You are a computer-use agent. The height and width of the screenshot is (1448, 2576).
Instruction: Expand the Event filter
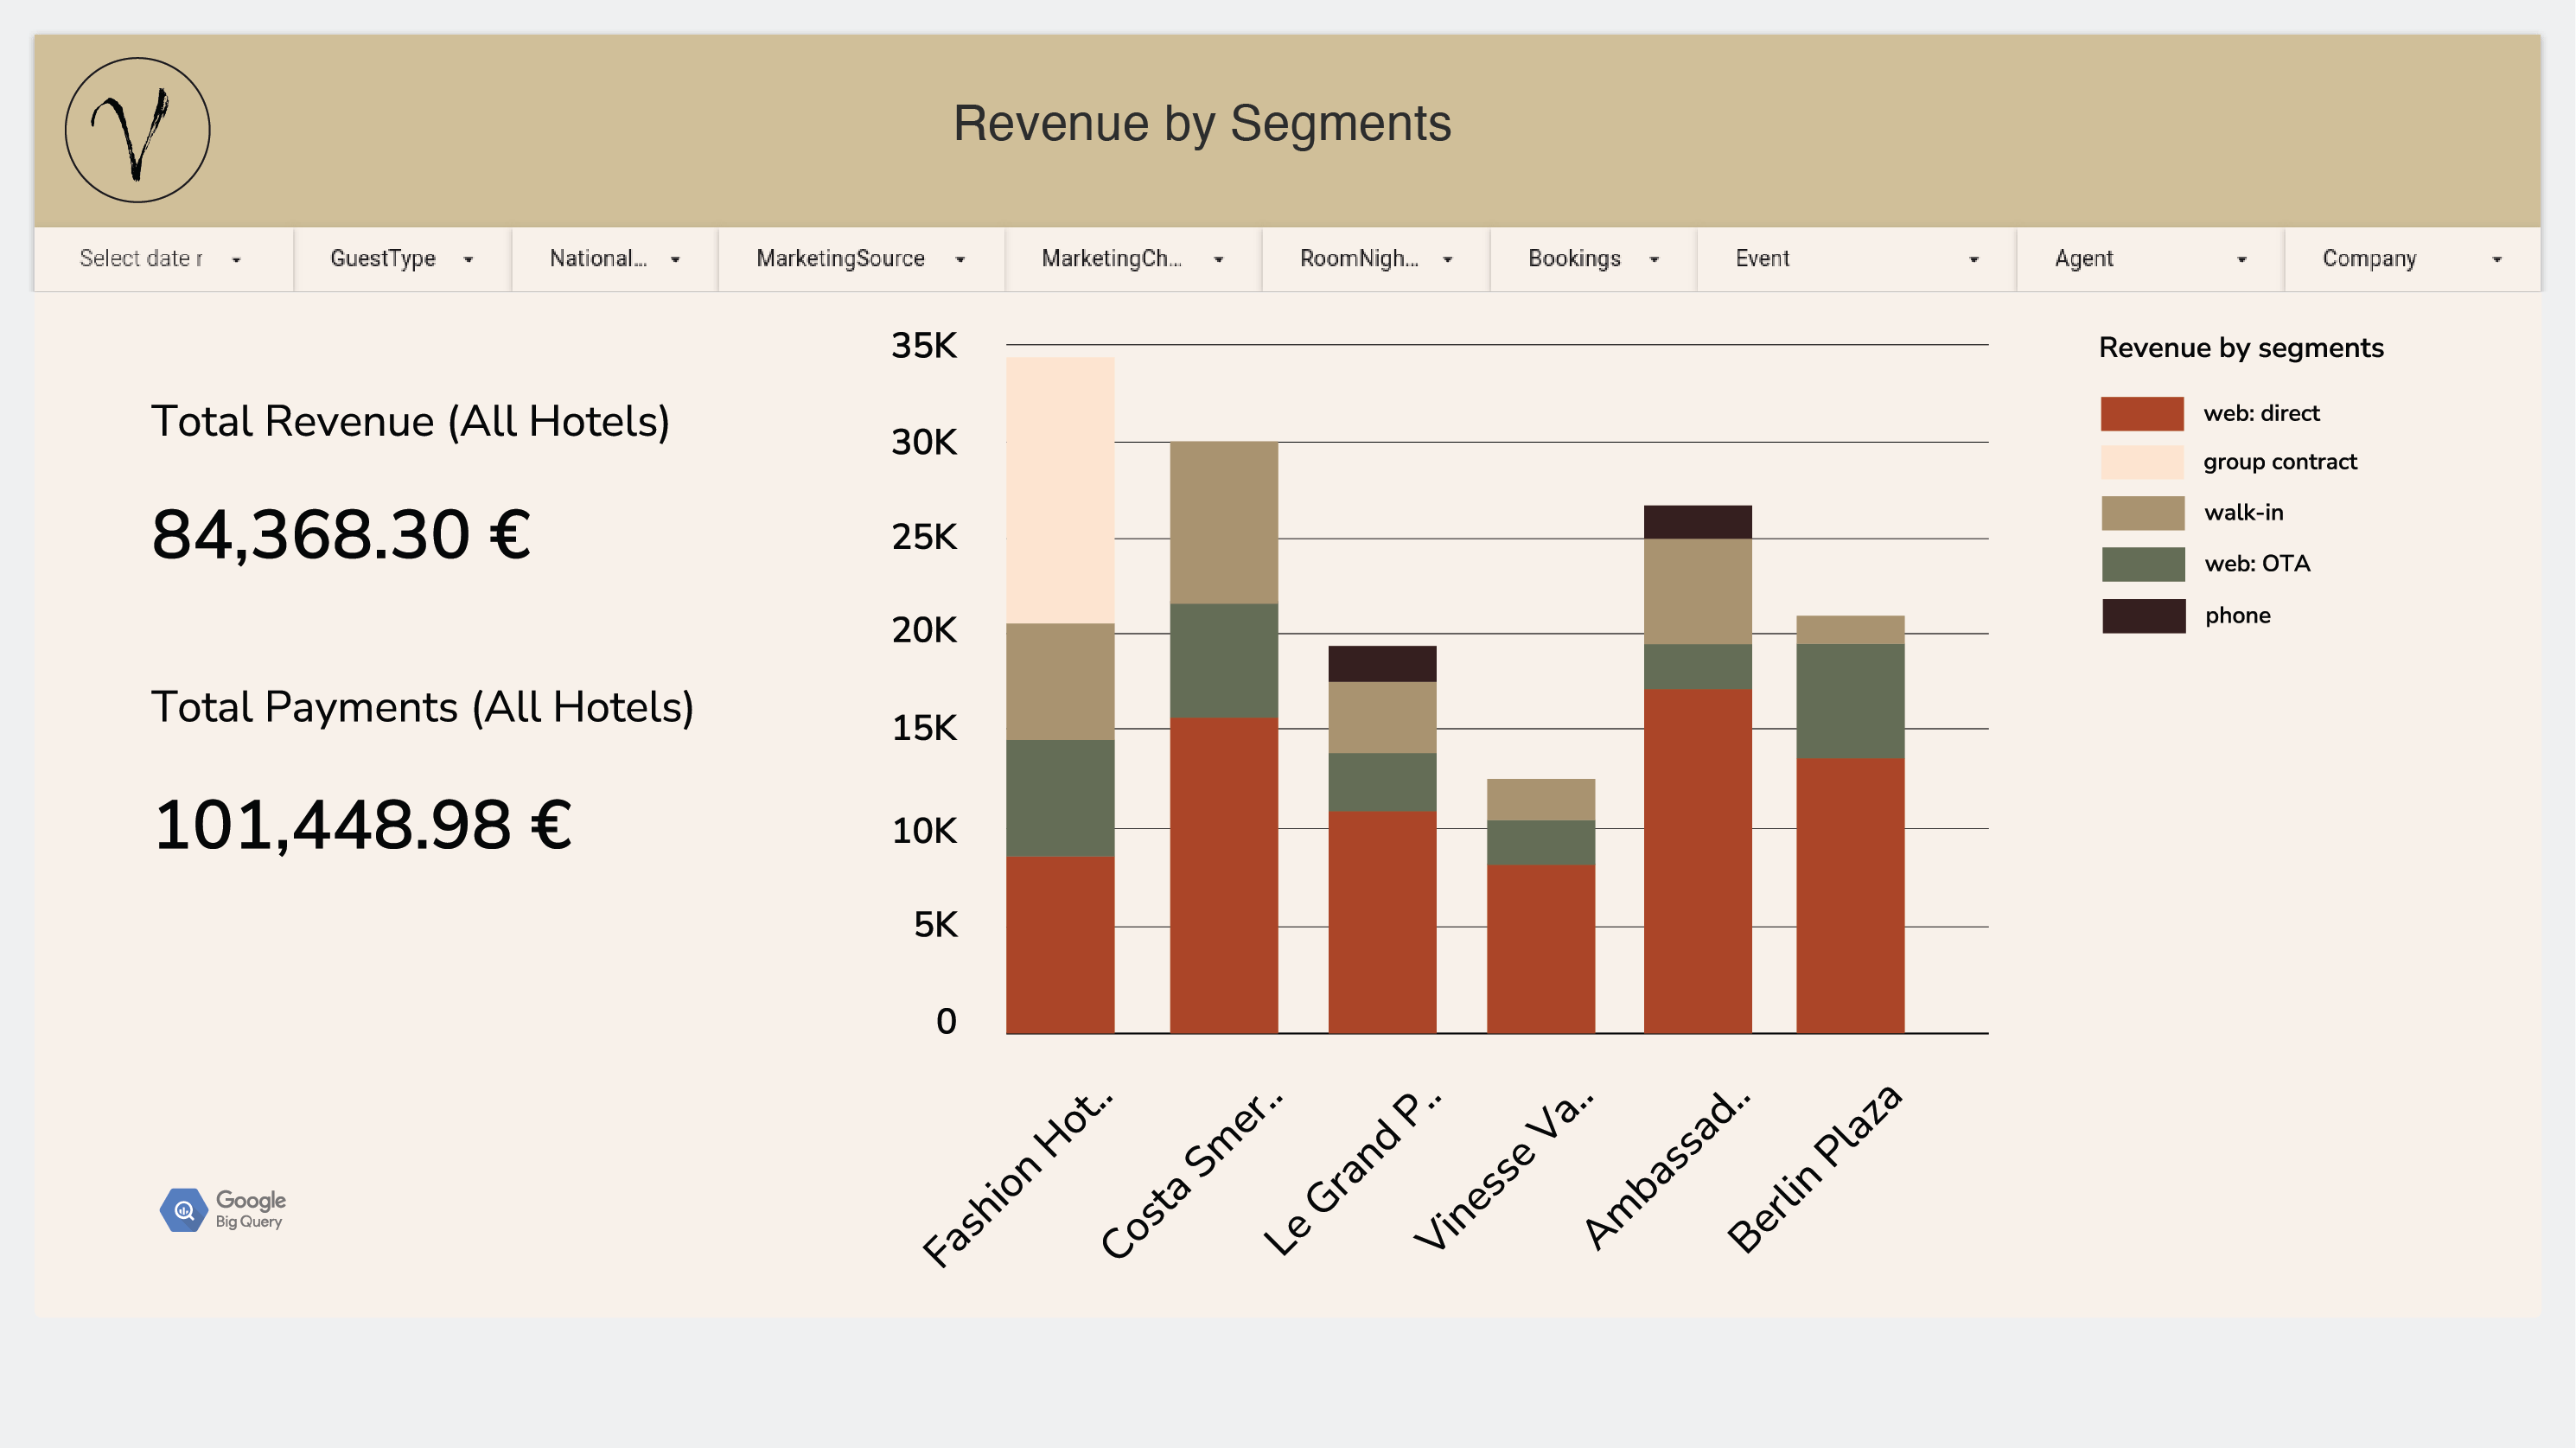click(x=1855, y=259)
